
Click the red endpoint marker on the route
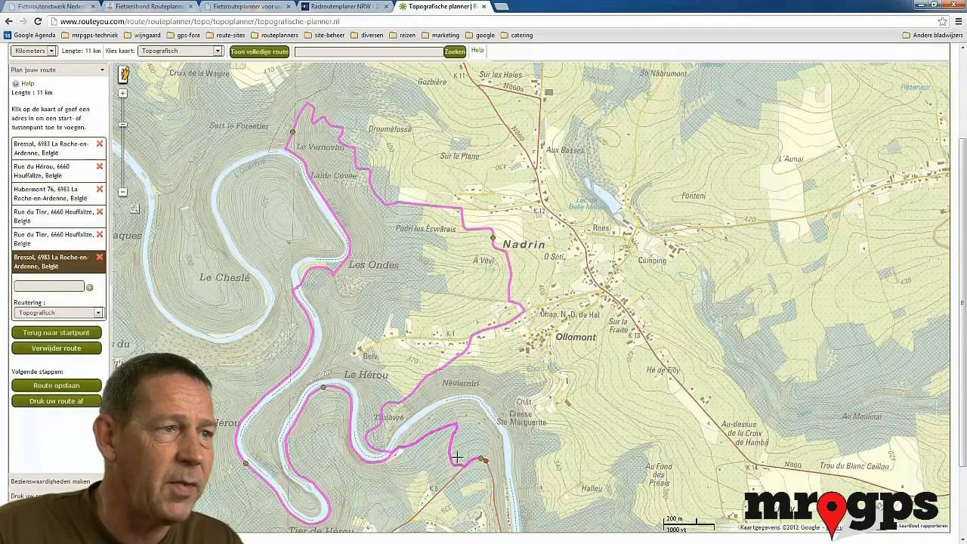(486, 460)
